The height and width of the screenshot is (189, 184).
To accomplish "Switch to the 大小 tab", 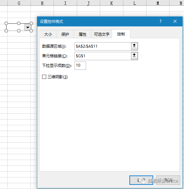I will click(x=48, y=34).
